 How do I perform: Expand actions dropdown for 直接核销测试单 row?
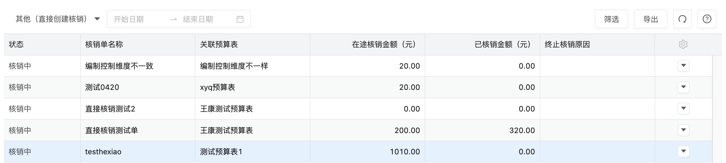(684, 130)
